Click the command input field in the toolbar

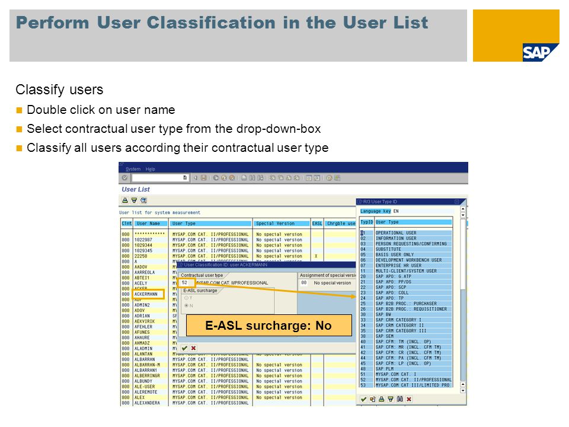pyautogui.click(x=159, y=178)
